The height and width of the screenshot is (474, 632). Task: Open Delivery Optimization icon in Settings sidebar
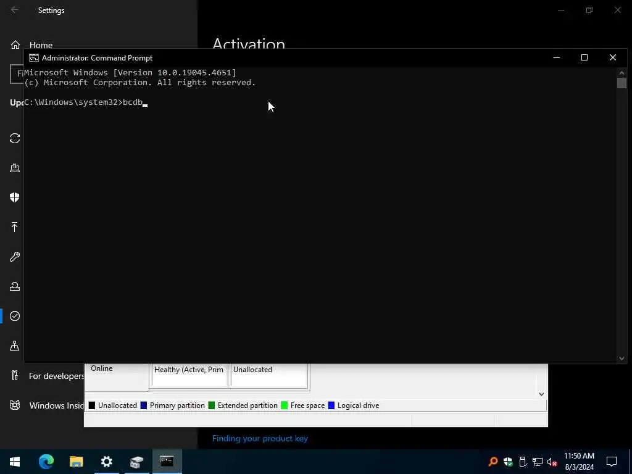click(15, 168)
